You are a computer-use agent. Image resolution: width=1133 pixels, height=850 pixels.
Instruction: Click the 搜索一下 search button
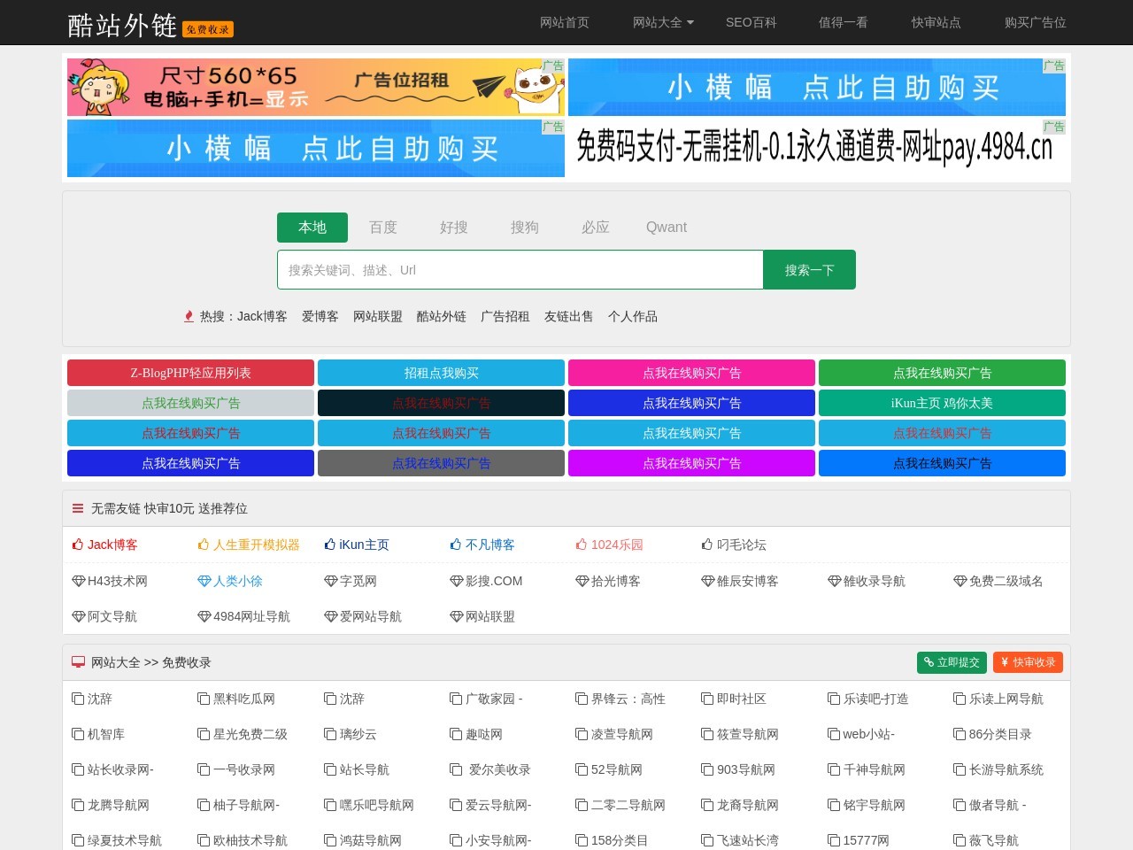(x=809, y=269)
